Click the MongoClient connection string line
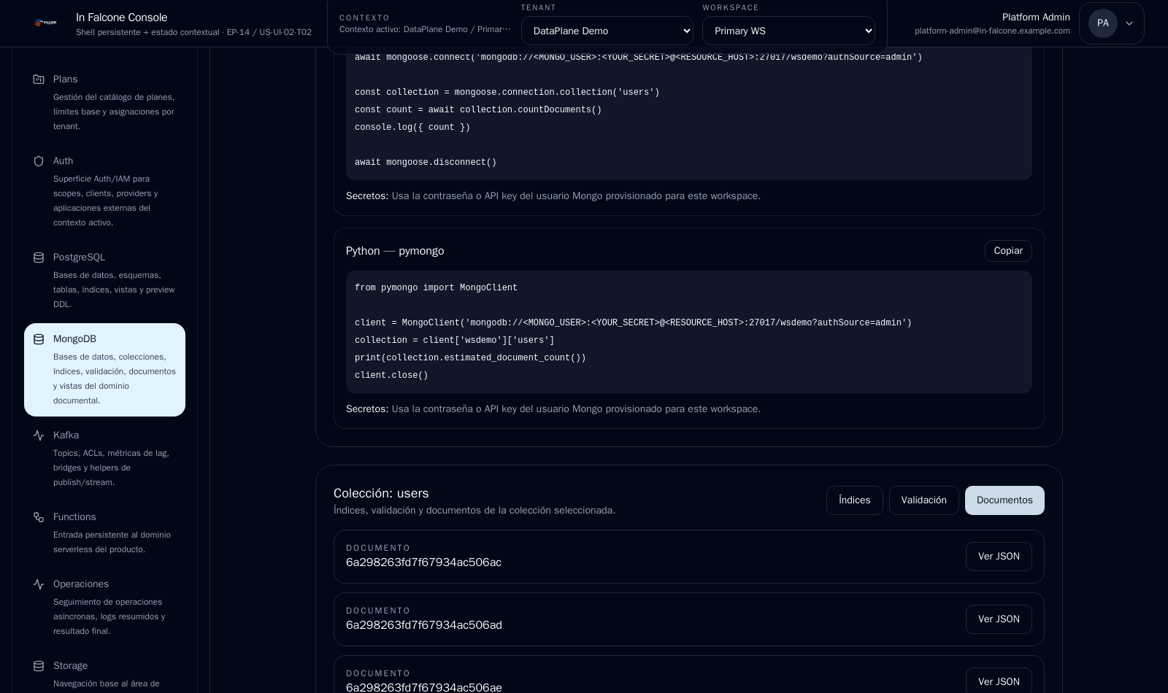This screenshot has height=693, width=1168. [x=633, y=323]
